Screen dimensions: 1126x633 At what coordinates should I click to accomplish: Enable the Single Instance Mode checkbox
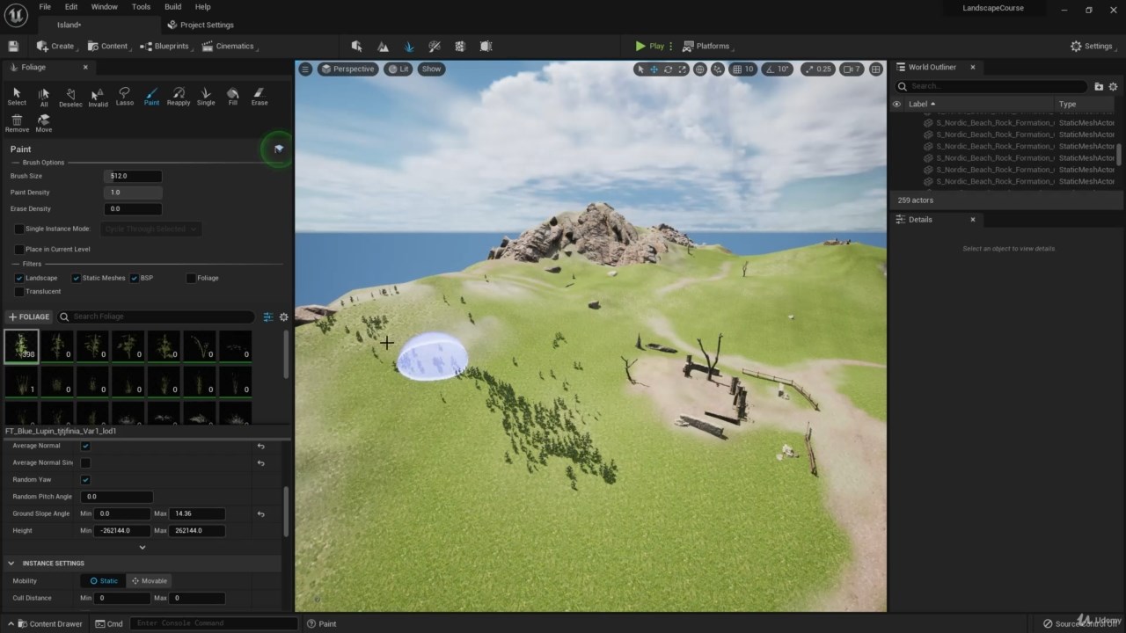(x=19, y=229)
